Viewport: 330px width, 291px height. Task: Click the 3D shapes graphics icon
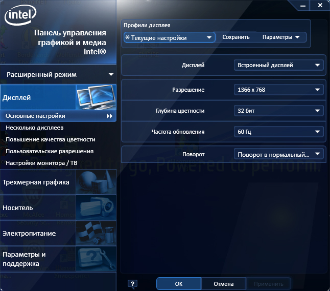96,182
